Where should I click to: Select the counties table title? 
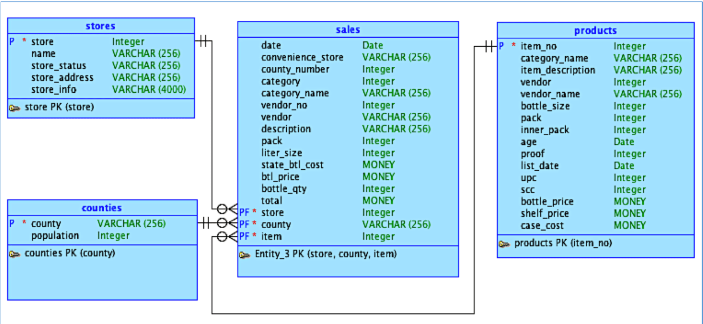[x=101, y=208]
